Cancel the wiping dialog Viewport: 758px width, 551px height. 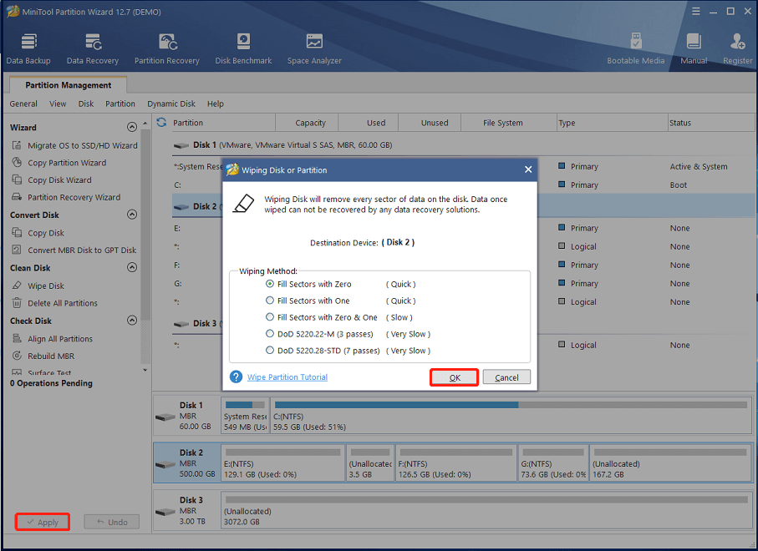pyautogui.click(x=506, y=377)
